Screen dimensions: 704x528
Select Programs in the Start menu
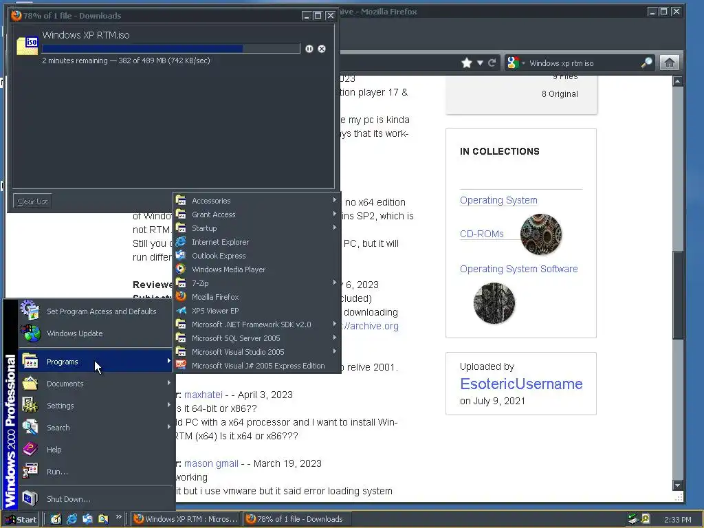[x=96, y=362]
